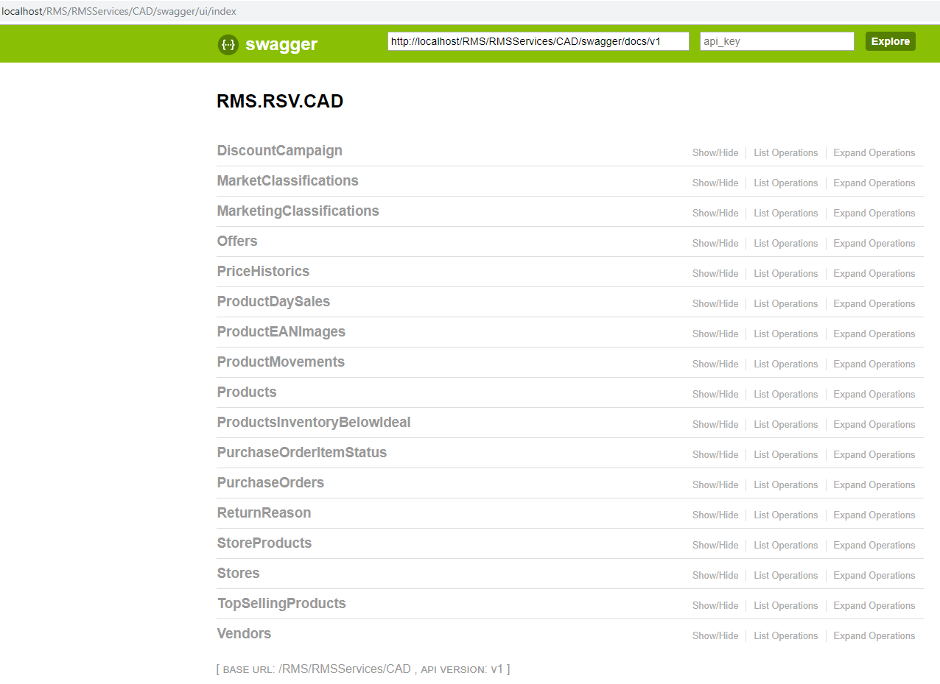Toggle Show/Hide for MarketClassifications
940x684 pixels.
(x=715, y=183)
